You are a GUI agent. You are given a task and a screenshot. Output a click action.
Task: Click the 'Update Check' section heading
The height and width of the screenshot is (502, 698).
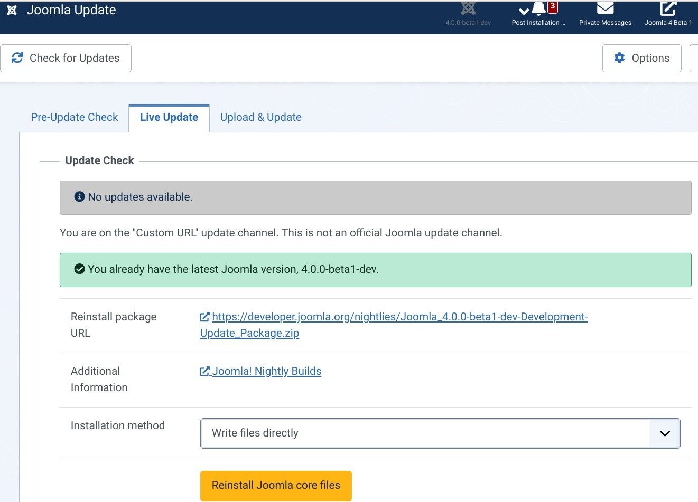(x=99, y=160)
